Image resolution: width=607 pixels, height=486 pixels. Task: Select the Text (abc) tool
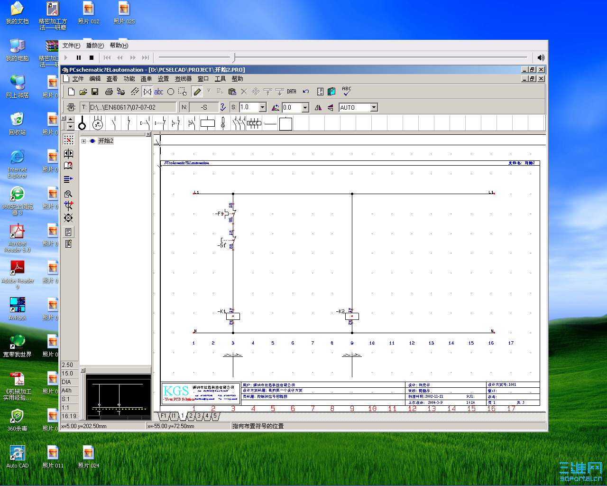159,92
